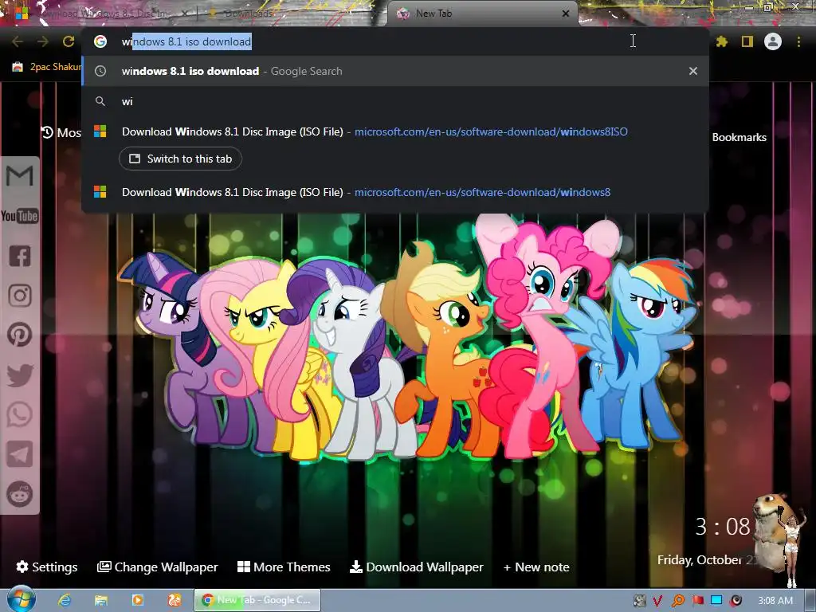816x612 pixels.
Task: Open the Facebook sidebar shortcut
Action: pos(20,256)
